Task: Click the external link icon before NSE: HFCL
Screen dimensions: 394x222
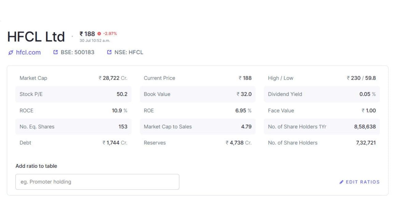Action: [x=109, y=52]
